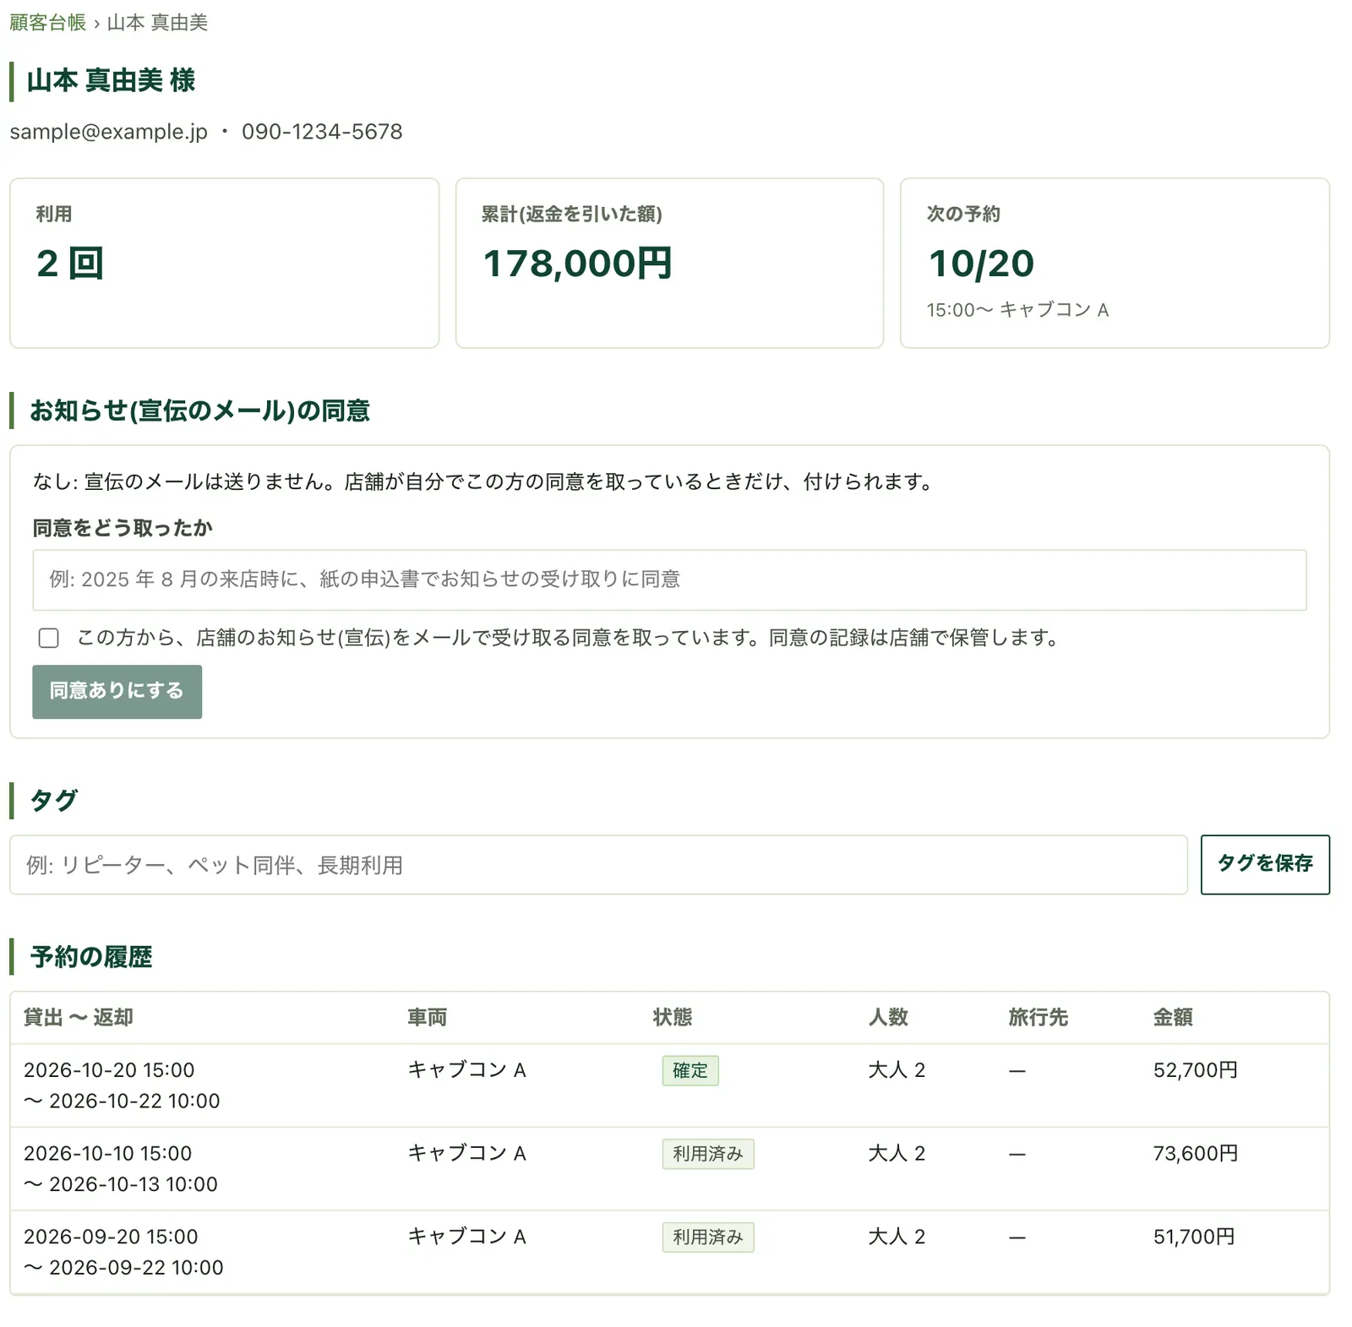Viewport: 1352px width, 1327px height.
Task: Click the 貸出 〜 返却 column header
Action: click(x=79, y=1017)
